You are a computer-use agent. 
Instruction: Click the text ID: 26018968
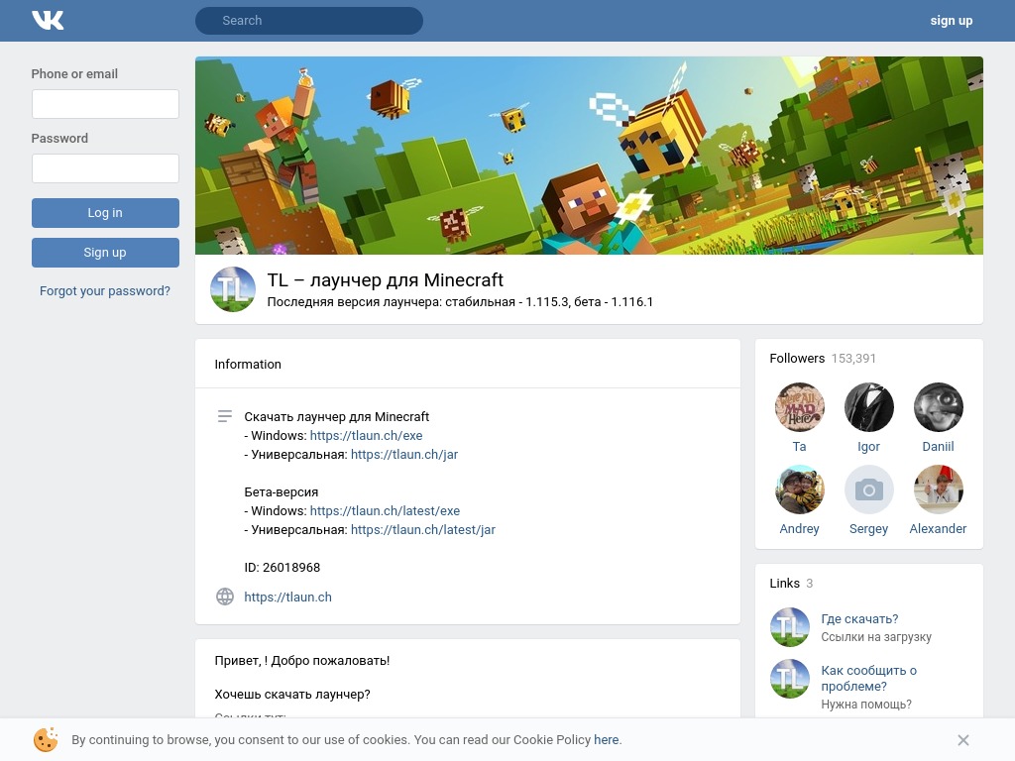tap(282, 568)
